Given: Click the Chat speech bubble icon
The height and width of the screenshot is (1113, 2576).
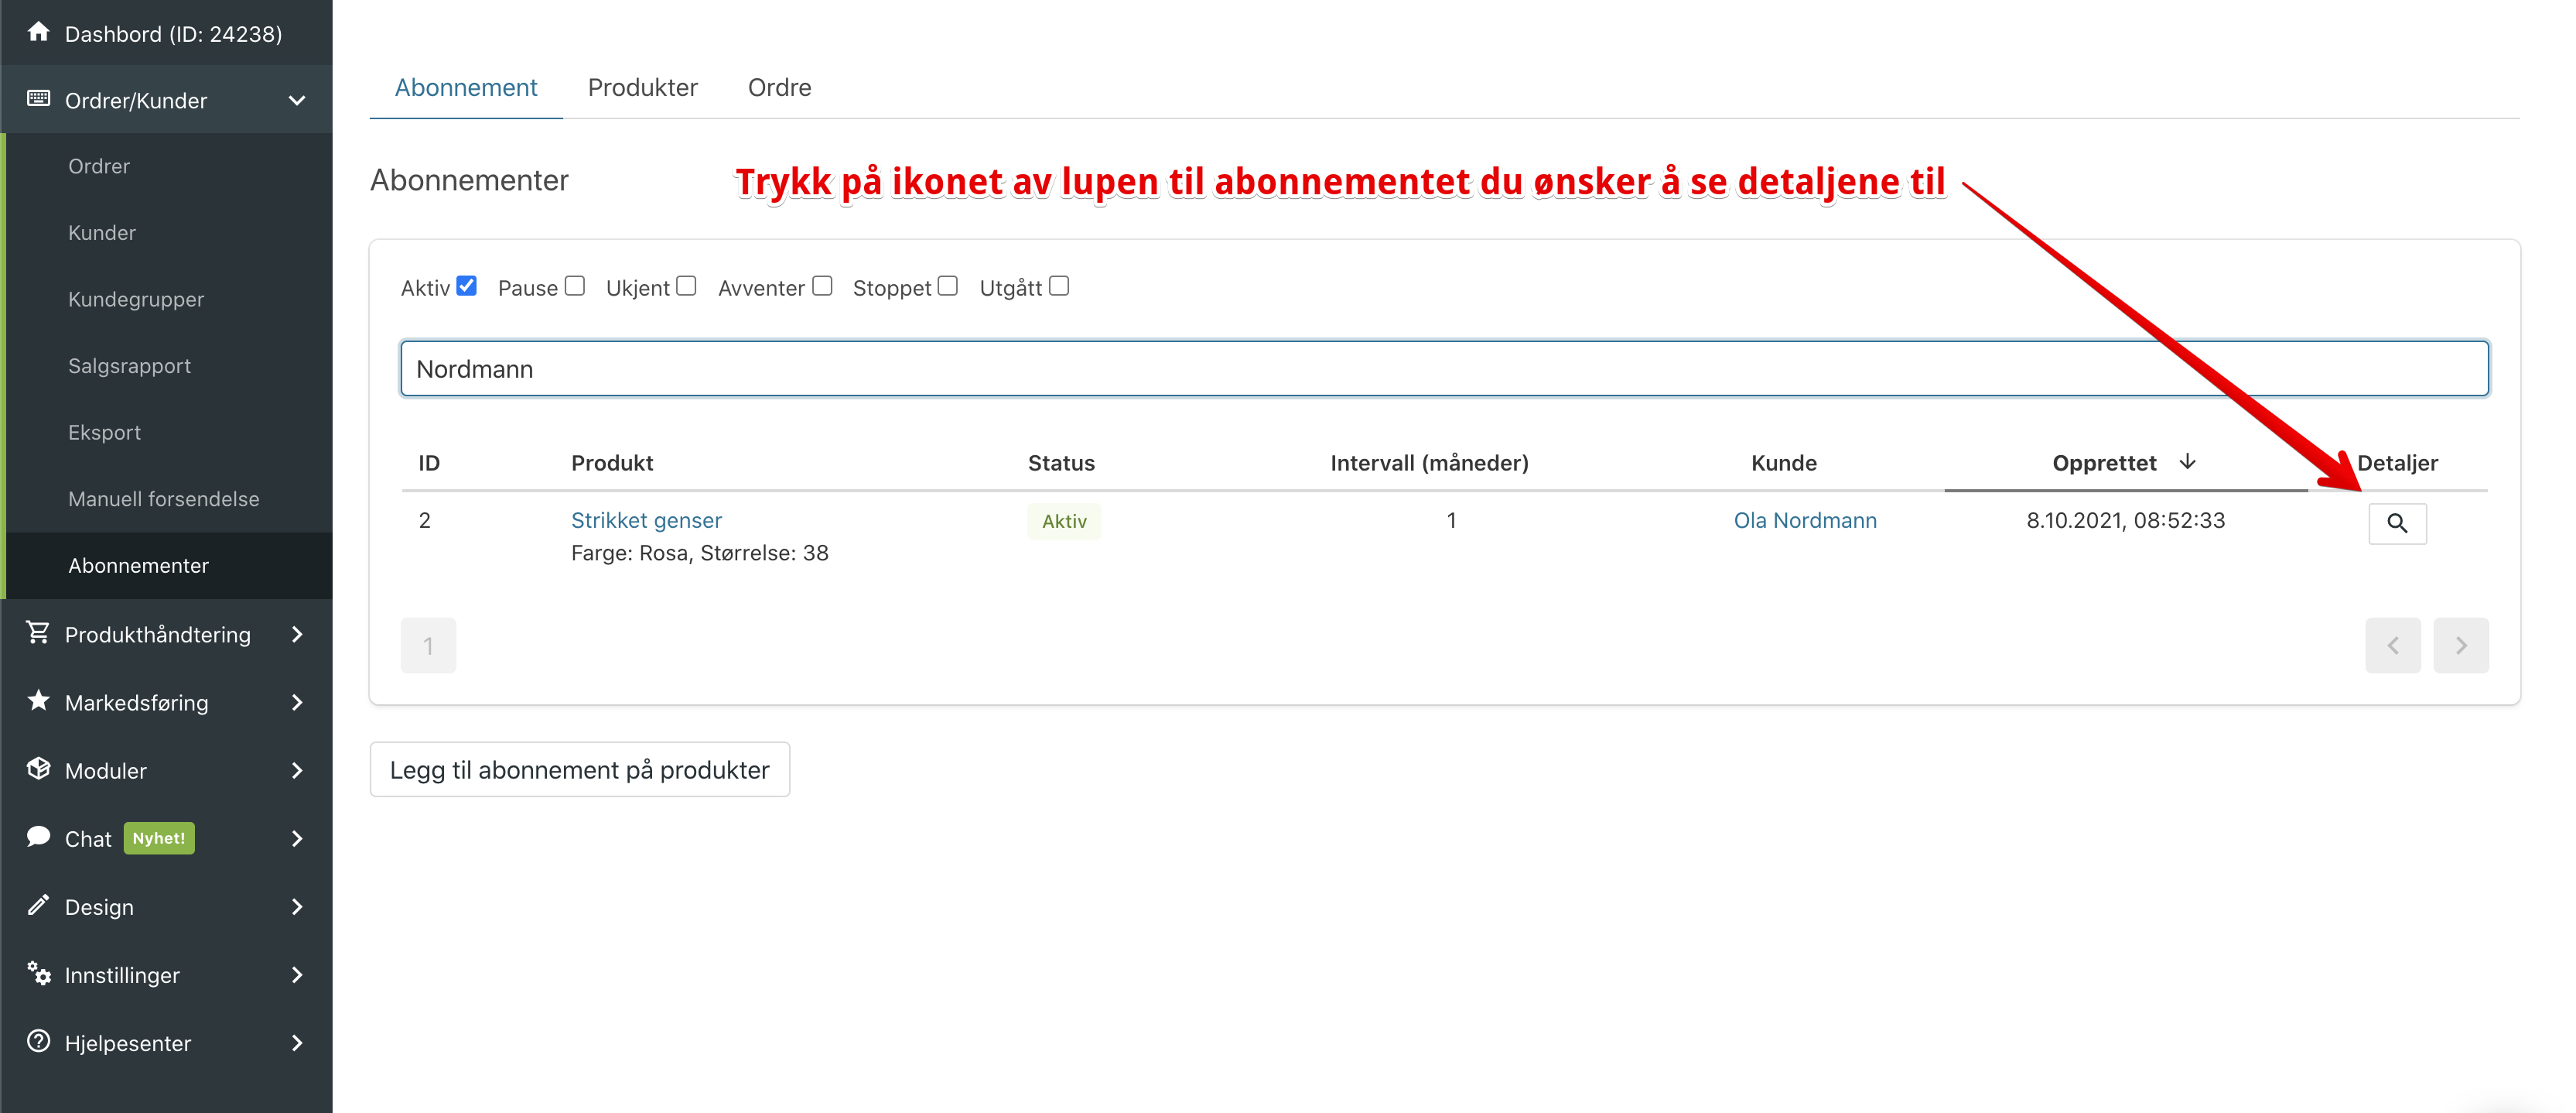Looking at the screenshot, I should pyautogui.click(x=38, y=837).
